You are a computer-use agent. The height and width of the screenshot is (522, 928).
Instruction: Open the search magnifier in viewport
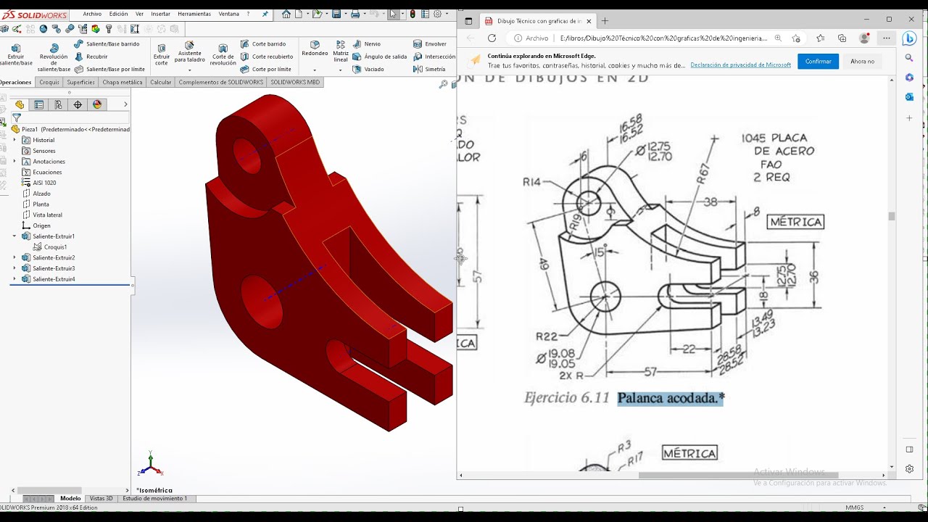click(x=443, y=85)
